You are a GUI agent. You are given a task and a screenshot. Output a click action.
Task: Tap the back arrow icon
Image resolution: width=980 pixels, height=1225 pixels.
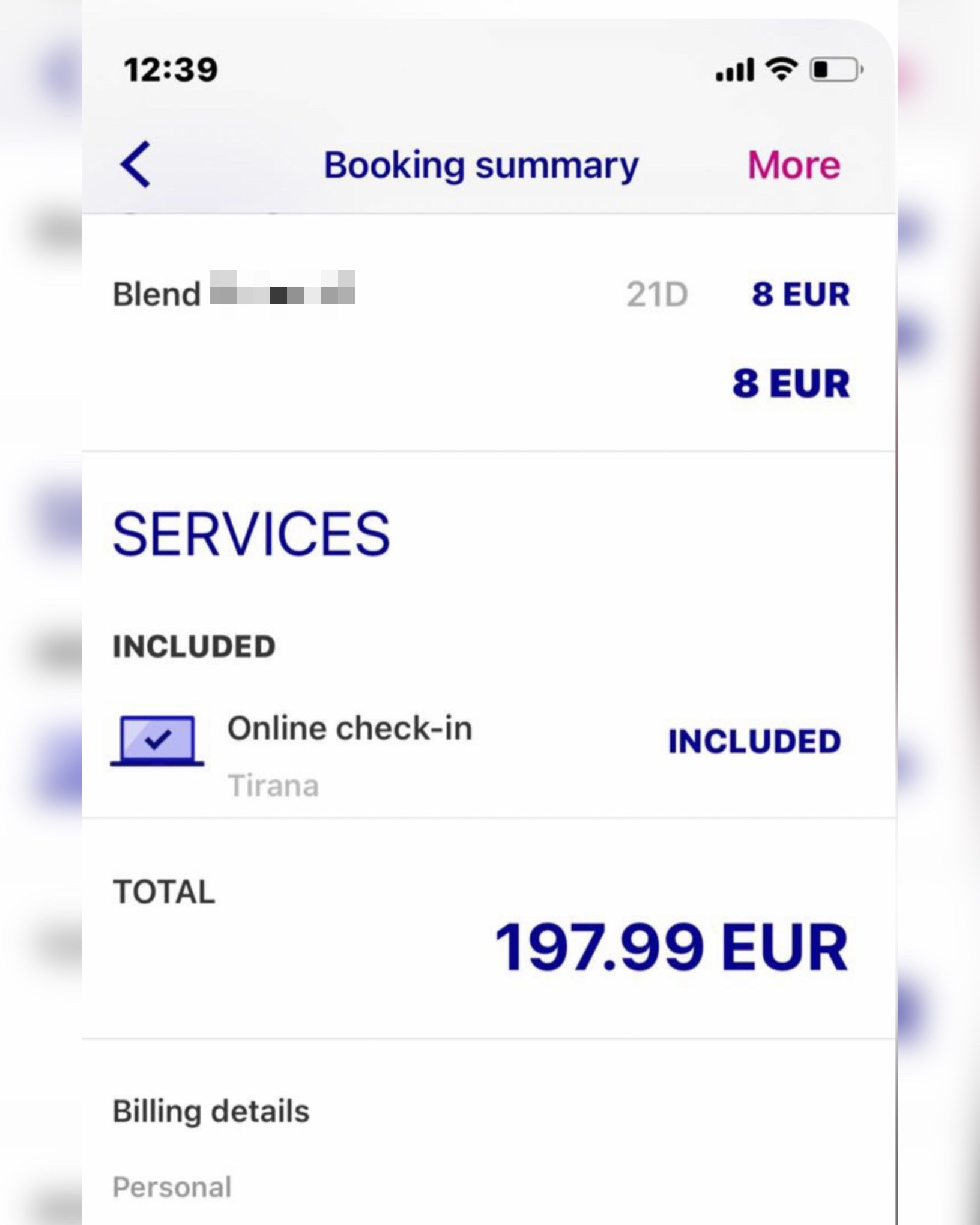136,165
